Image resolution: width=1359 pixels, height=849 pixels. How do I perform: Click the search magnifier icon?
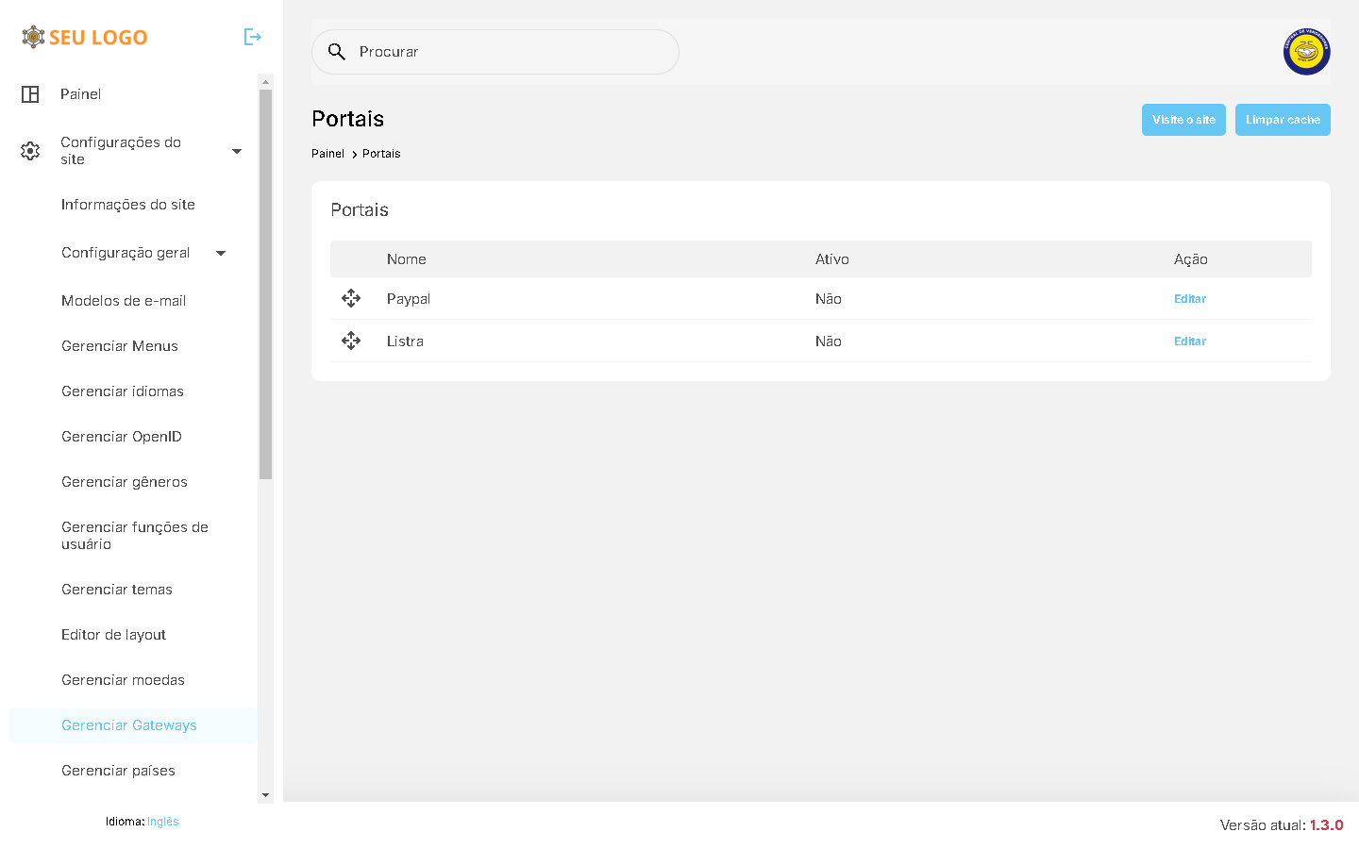click(337, 52)
